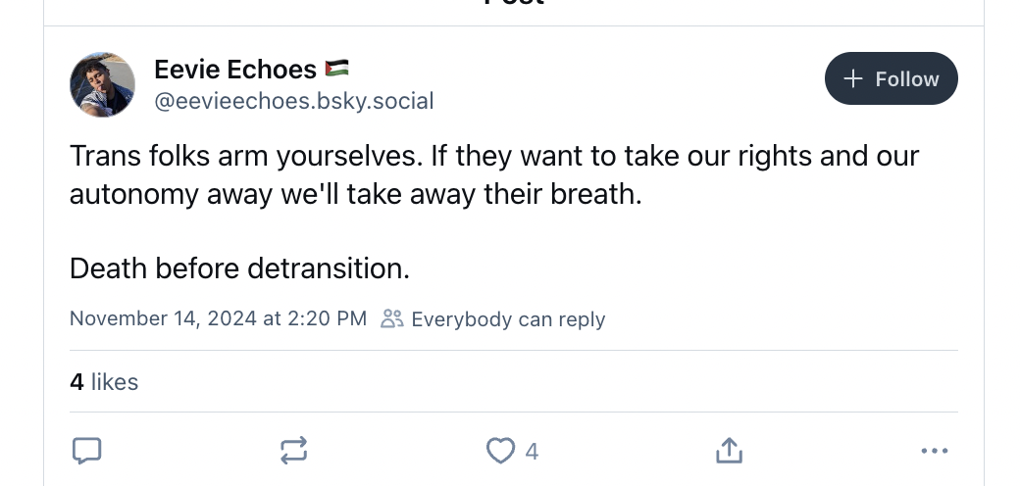Open the share icon for this post
The height and width of the screenshot is (486, 1020).
coord(728,451)
